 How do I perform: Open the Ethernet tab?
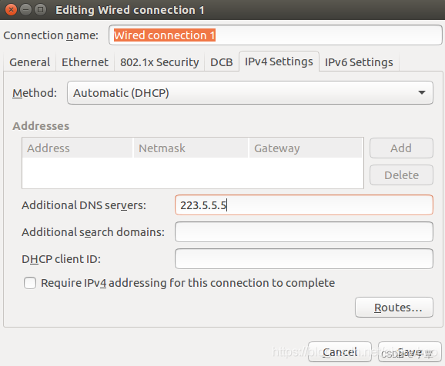[85, 62]
